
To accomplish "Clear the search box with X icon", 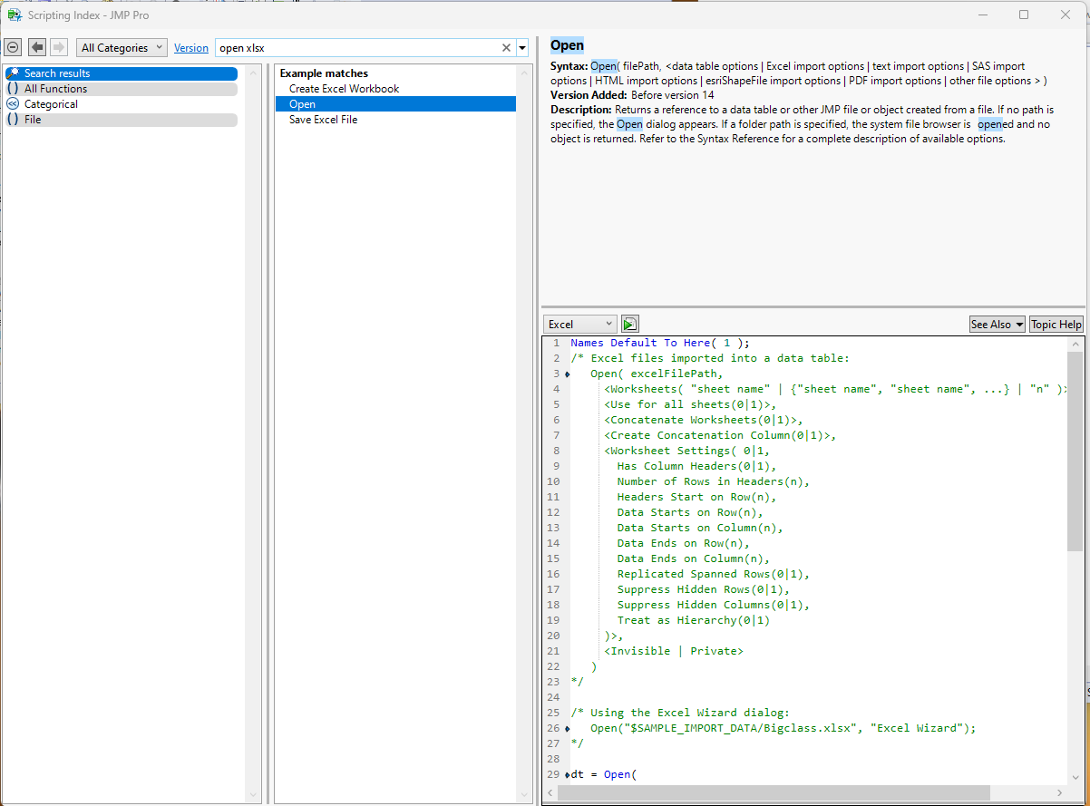I will [506, 48].
